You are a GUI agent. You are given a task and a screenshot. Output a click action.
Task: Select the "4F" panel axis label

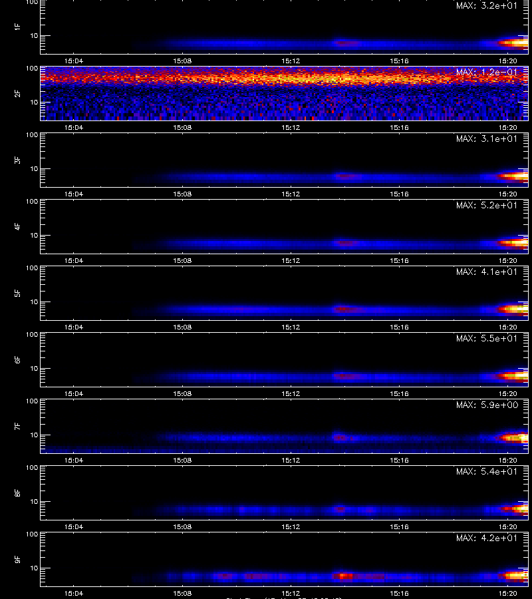click(17, 226)
